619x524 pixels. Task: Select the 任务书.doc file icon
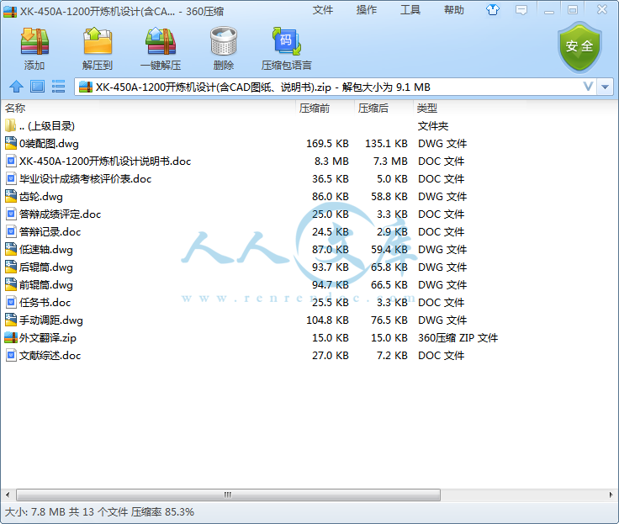click(x=12, y=302)
